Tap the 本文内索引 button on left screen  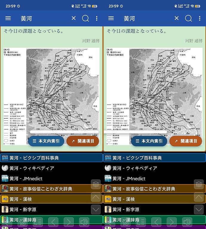click(46, 141)
